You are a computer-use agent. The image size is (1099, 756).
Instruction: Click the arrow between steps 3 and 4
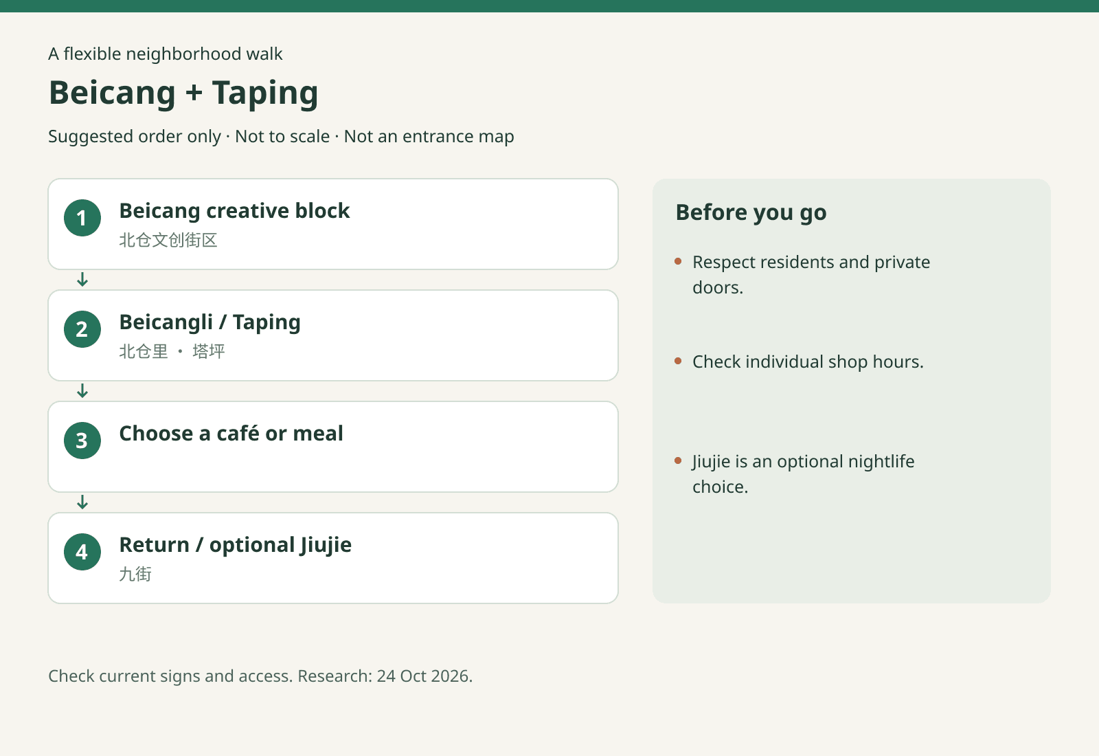tap(82, 502)
